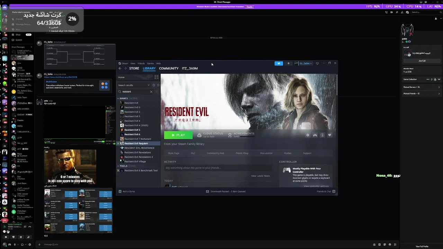Select Resident Evil 4 (2005) in library
The height and width of the screenshot is (249, 443).
(136, 125)
